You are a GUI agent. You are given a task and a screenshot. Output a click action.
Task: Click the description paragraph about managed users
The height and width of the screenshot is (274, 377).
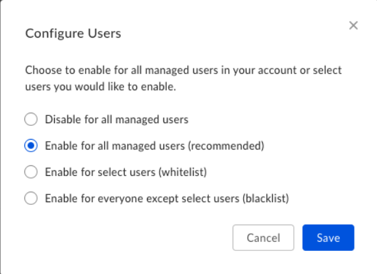point(183,78)
